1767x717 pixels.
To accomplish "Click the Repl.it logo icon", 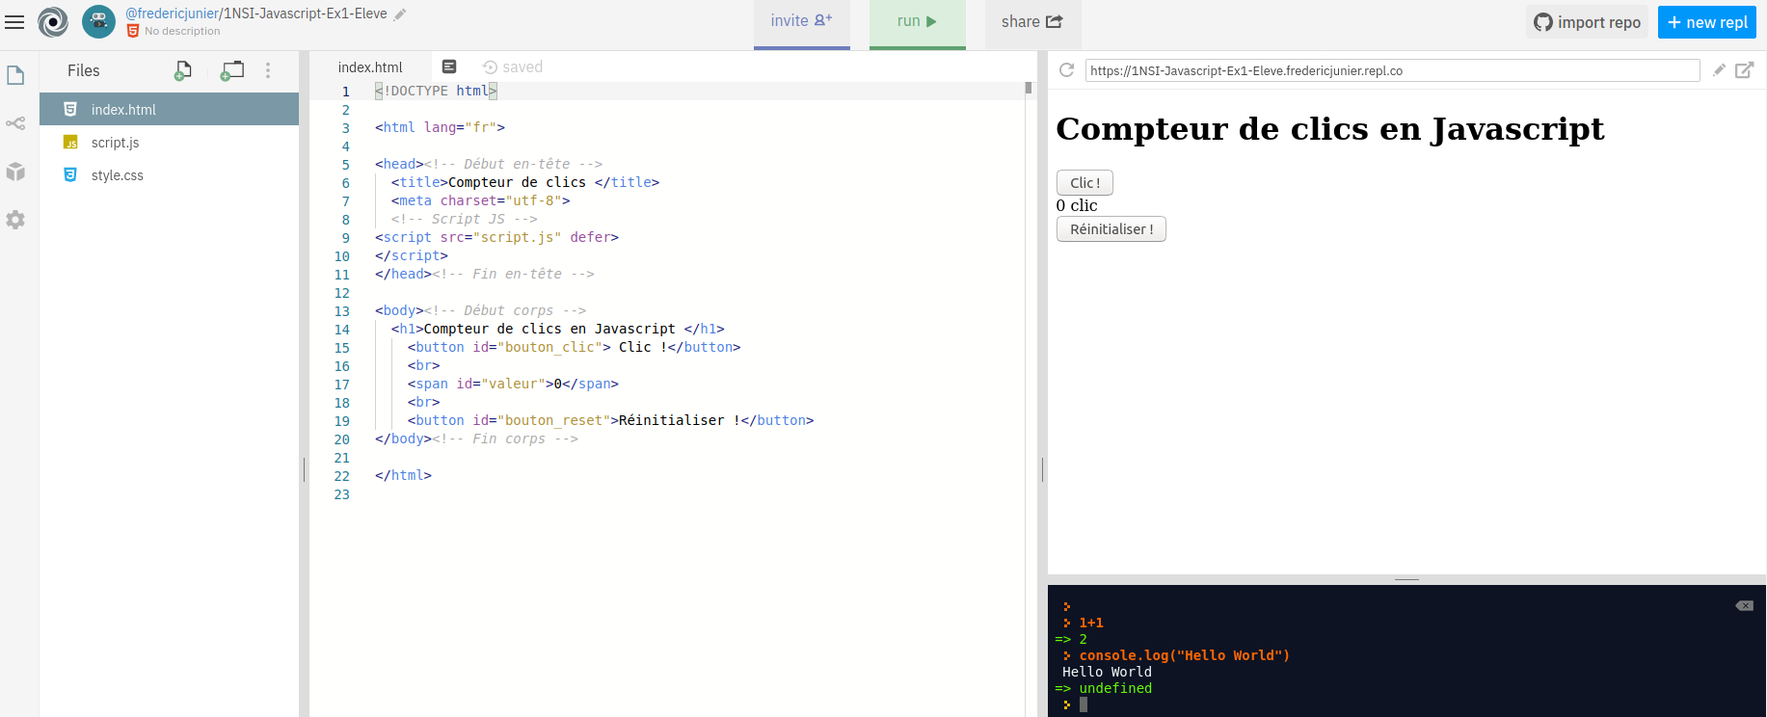I will point(53,21).
